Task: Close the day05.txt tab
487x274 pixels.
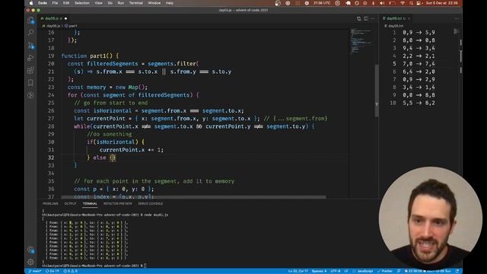Action: pyautogui.click(x=409, y=18)
